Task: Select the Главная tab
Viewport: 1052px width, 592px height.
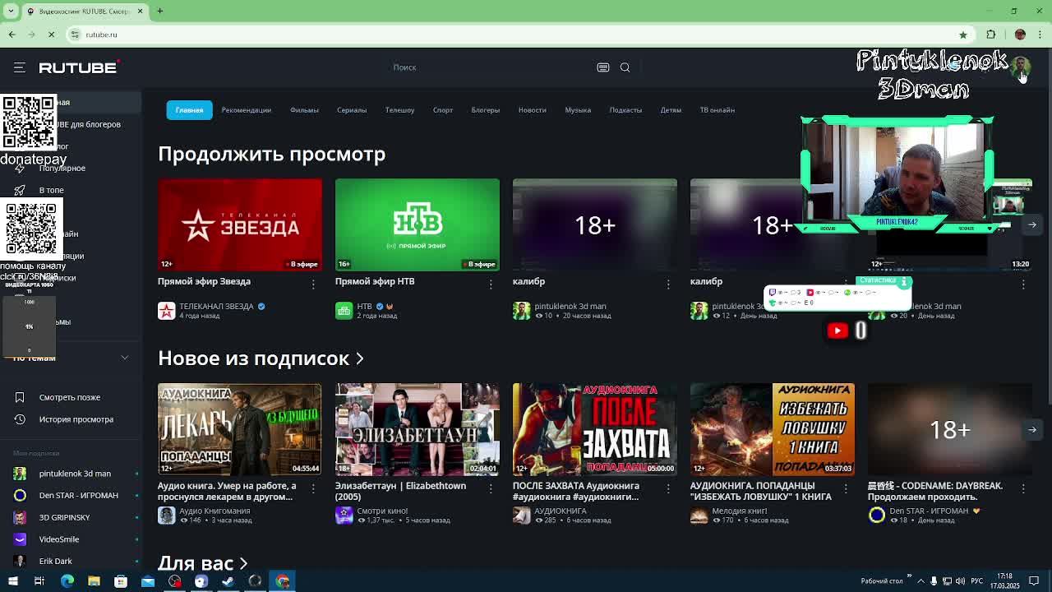Action: pyautogui.click(x=189, y=109)
